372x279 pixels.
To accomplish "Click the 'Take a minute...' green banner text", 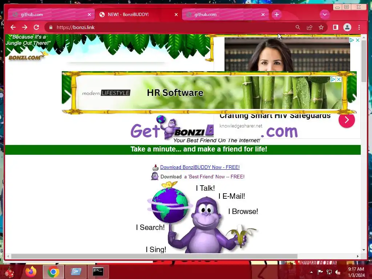I will (199, 149).
